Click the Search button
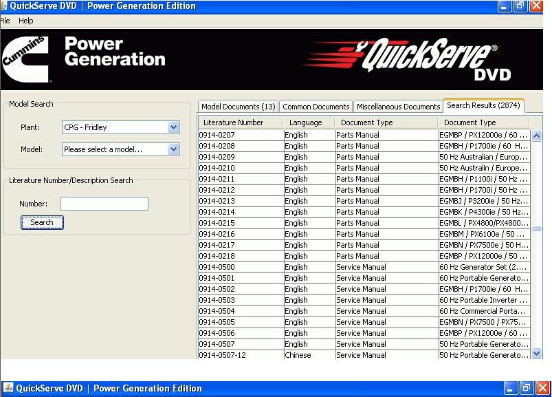Image resolution: width=552 pixels, height=397 pixels. pyautogui.click(x=42, y=222)
